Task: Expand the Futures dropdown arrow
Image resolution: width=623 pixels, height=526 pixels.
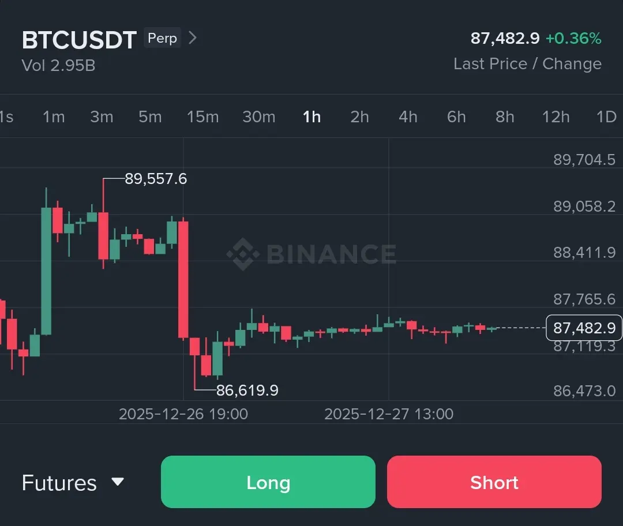Action: point(118,482)
